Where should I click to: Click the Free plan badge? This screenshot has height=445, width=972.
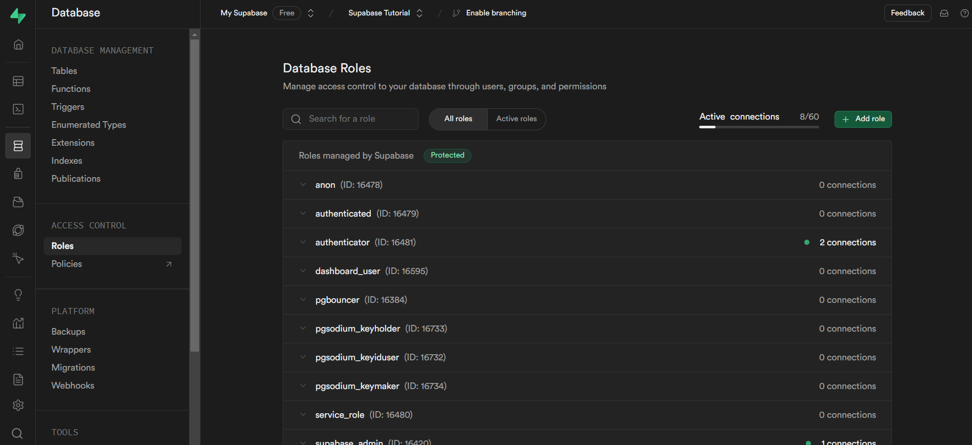tap(287, 13)
